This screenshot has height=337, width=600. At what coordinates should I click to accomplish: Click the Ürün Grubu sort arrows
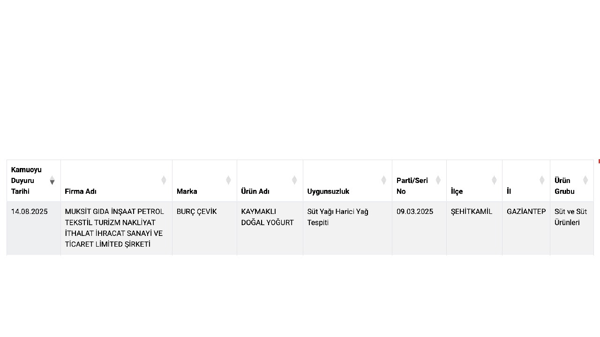[x=585, y=180]
